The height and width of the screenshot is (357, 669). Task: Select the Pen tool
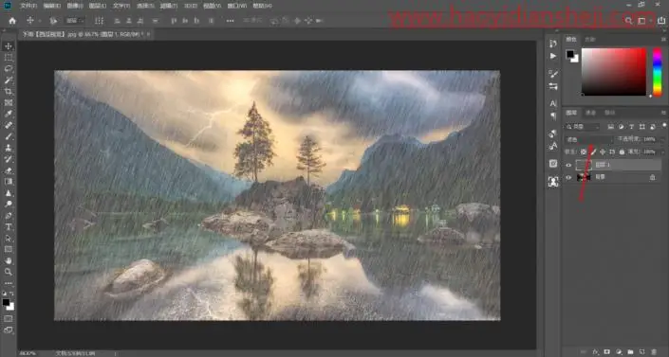(x=9, y=216)
